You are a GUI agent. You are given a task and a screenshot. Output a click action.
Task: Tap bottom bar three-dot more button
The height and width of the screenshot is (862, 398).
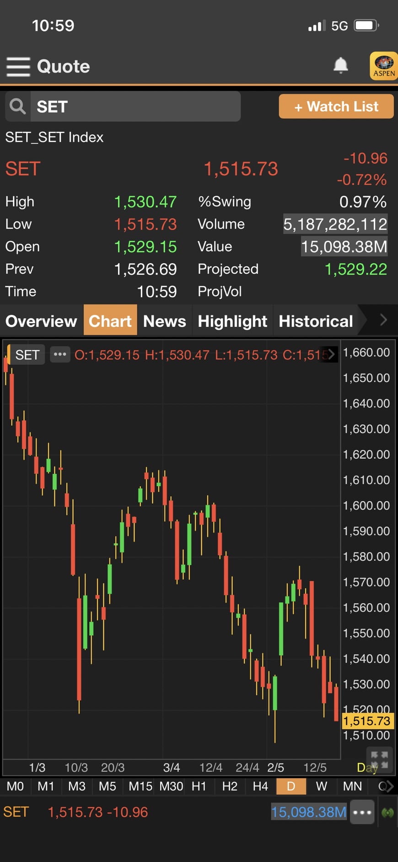pyautogui.click(x=362, y=813)
